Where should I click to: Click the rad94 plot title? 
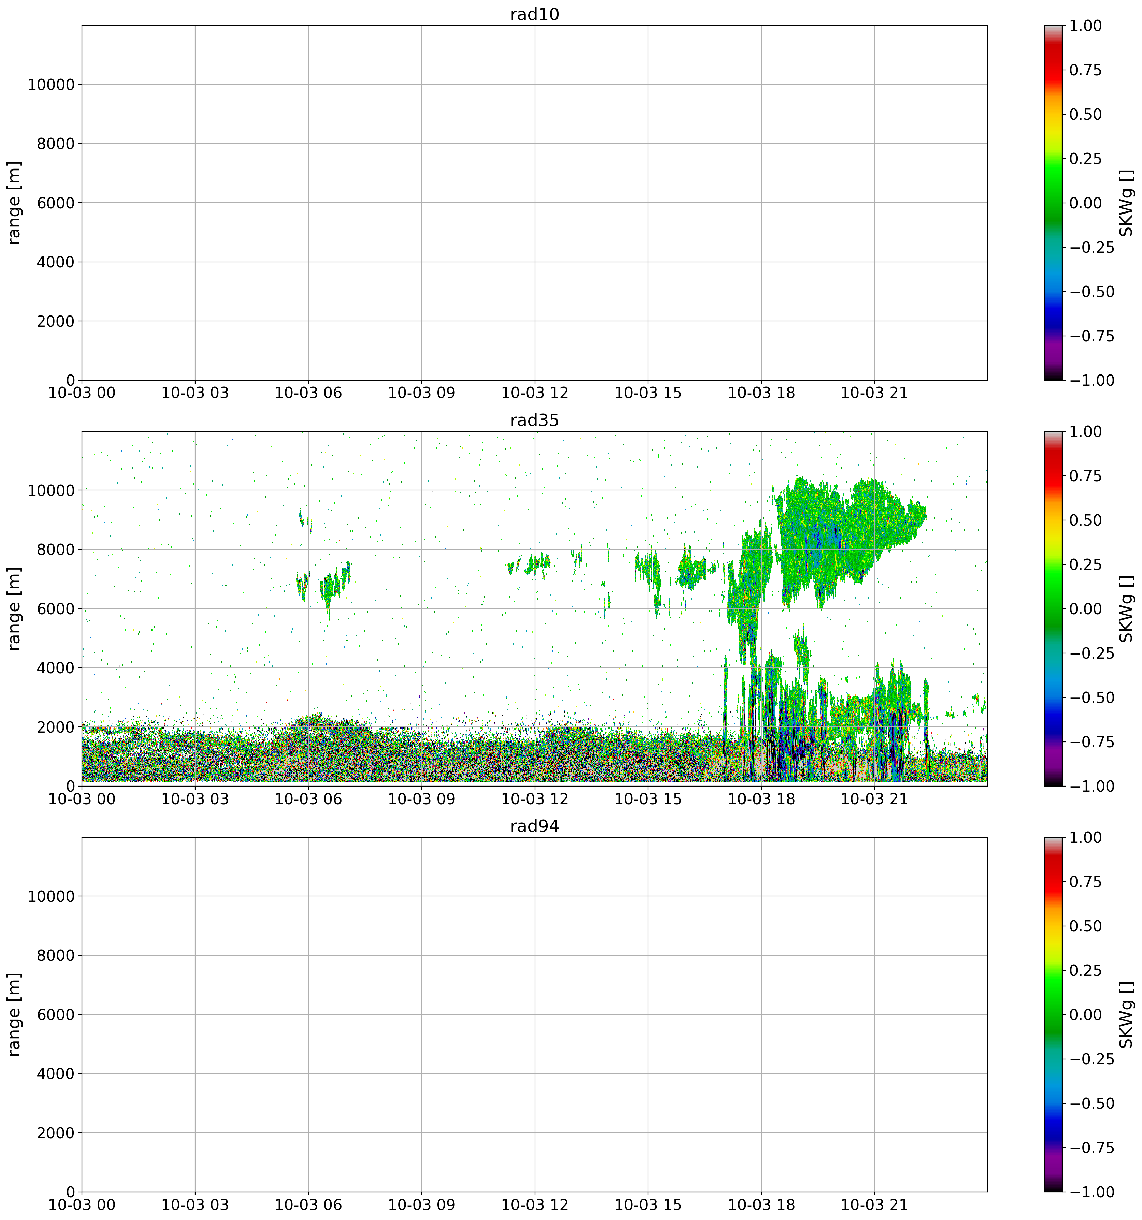tap(534, 826)
